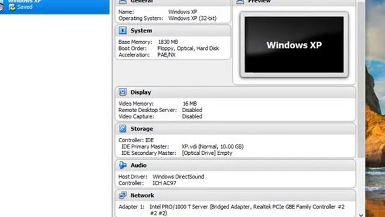Click Video Capture Disabled value
Image resolution: width=385 pixels, height=217 pixels.
tap(192, 116)
